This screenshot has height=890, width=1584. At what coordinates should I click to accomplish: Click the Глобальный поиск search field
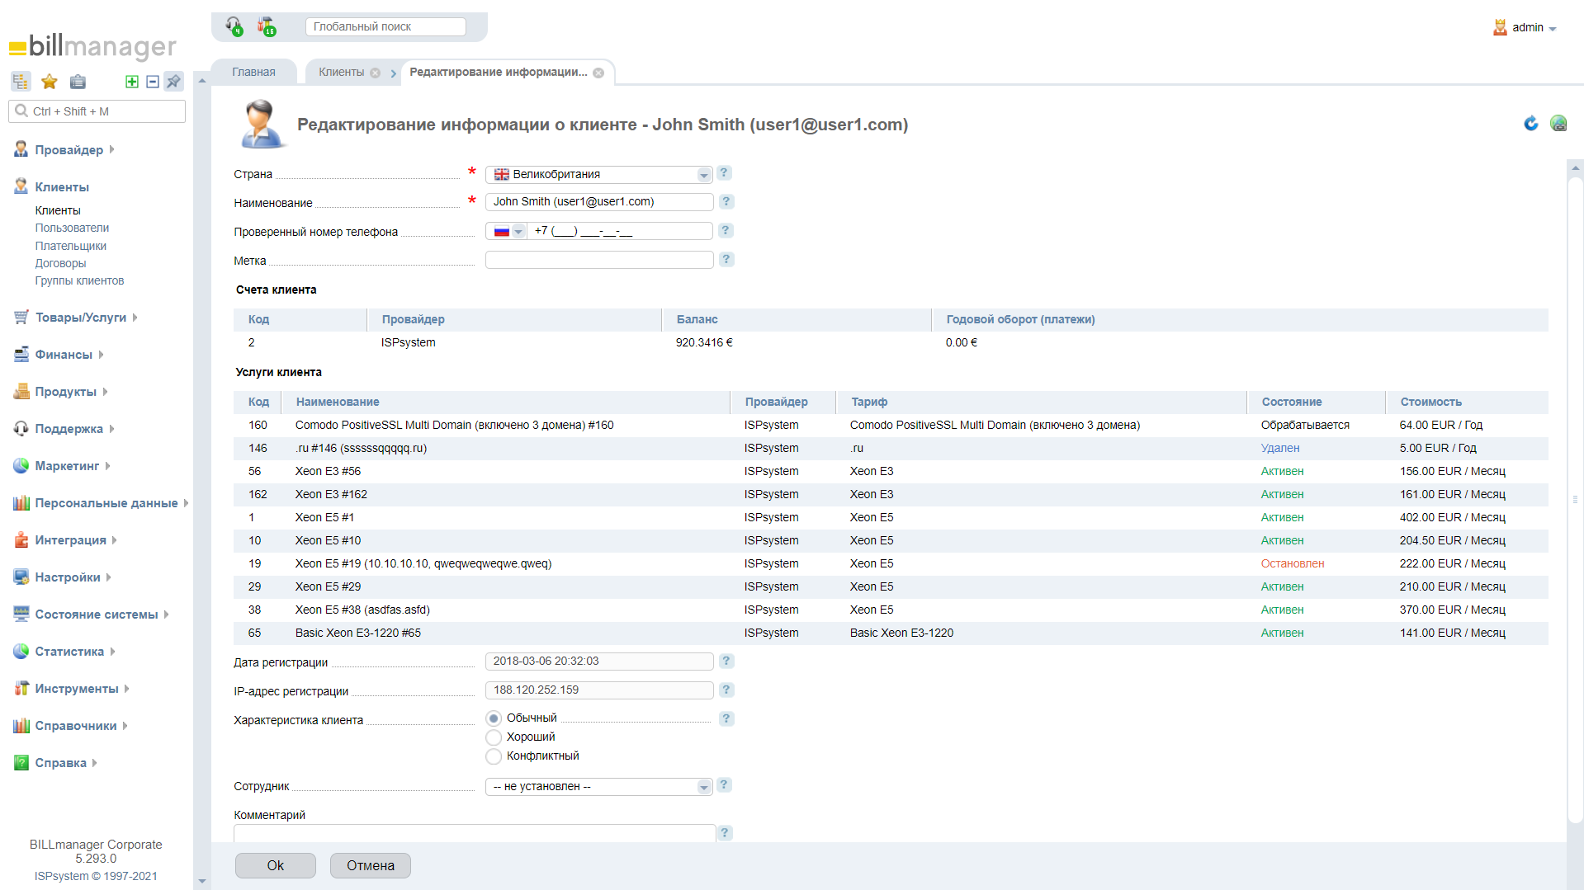pos(385,26)
